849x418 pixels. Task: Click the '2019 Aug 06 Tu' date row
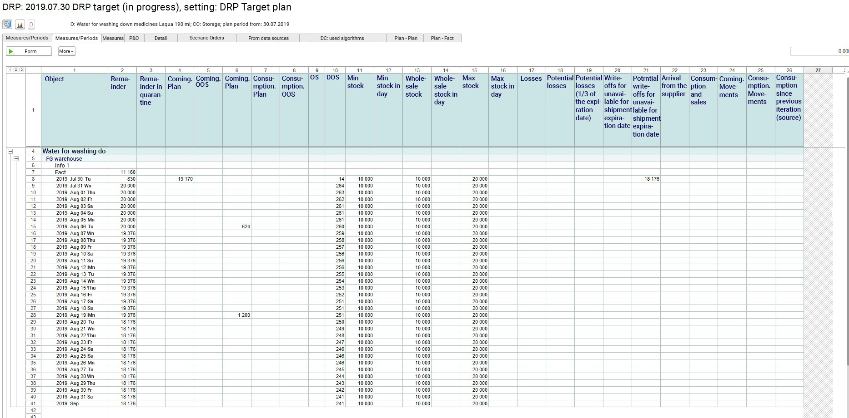[x=75, y=226]
